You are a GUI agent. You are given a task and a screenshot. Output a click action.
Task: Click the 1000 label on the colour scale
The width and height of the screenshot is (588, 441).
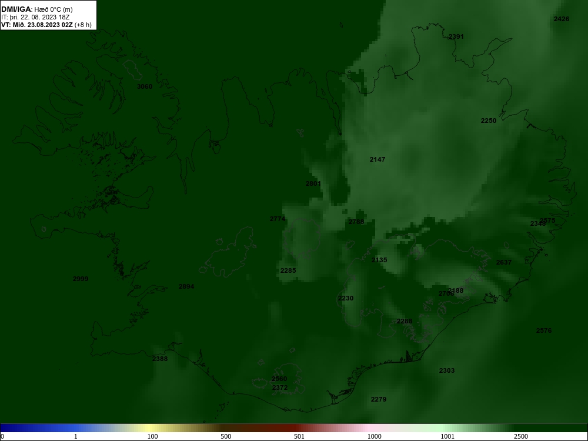374,436
